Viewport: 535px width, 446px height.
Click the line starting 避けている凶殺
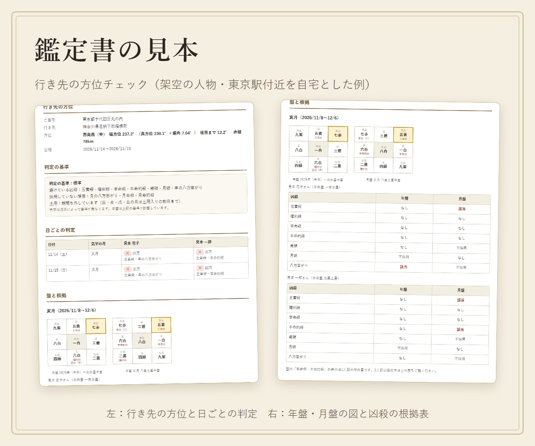pyautogui.click(x=125, y=189)
